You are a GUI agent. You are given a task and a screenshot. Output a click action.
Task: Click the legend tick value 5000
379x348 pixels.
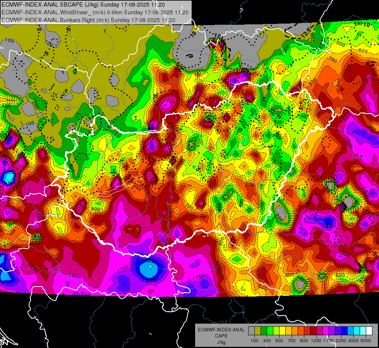click(x=366, y=341)
